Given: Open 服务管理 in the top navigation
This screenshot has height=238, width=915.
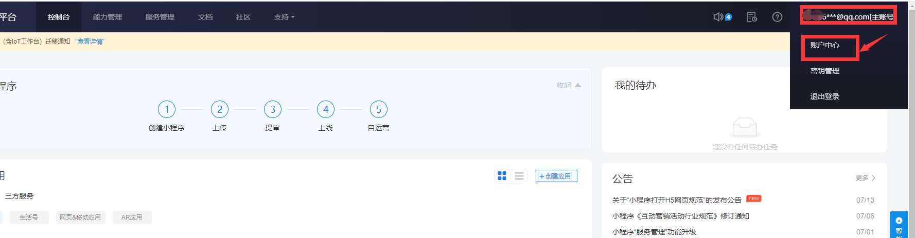Looking at the screenshot, I should click(x=160, y=17).
